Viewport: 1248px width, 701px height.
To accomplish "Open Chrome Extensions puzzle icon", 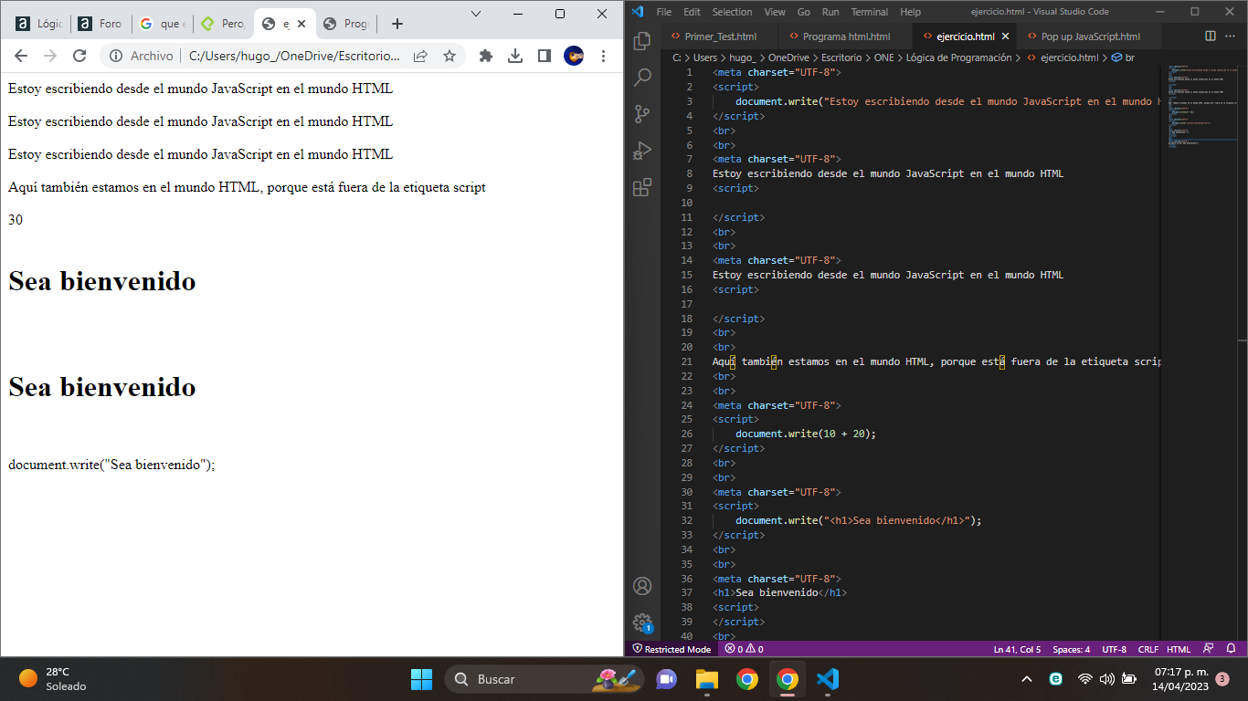I will 486,56.
